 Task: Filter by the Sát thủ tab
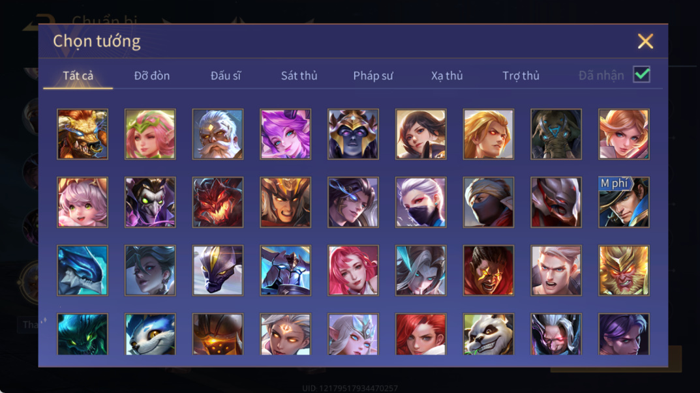click(299, 76)
